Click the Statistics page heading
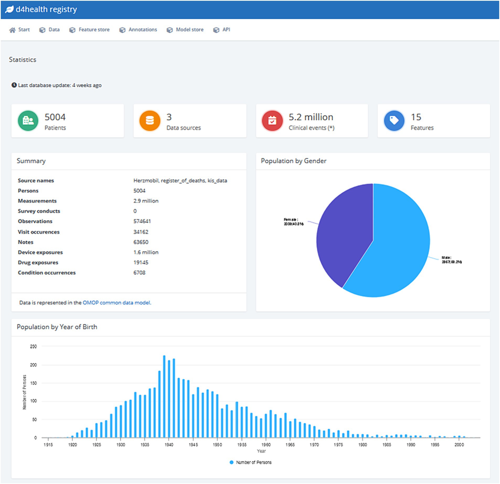 pos(23,60)
